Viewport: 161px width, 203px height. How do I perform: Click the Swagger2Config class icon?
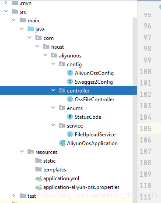(70, 82)
